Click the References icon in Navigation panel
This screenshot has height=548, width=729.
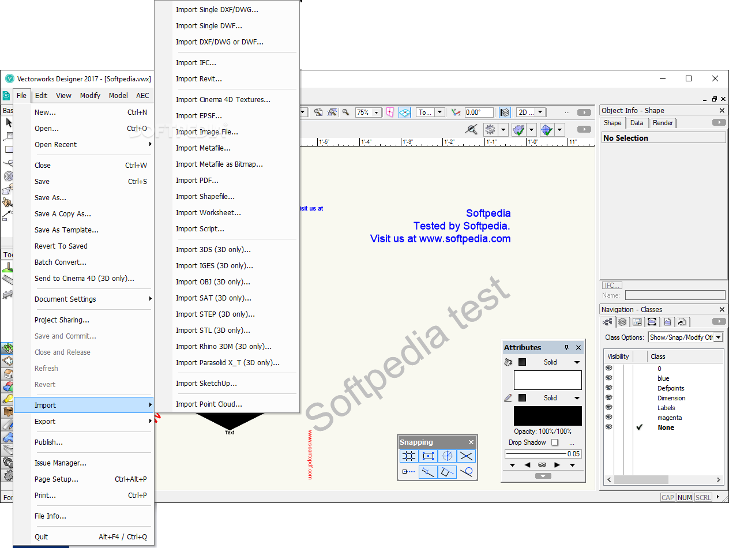(682, 322)
